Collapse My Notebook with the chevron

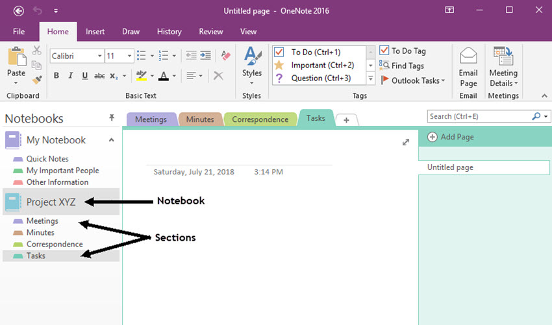[111, 140]
